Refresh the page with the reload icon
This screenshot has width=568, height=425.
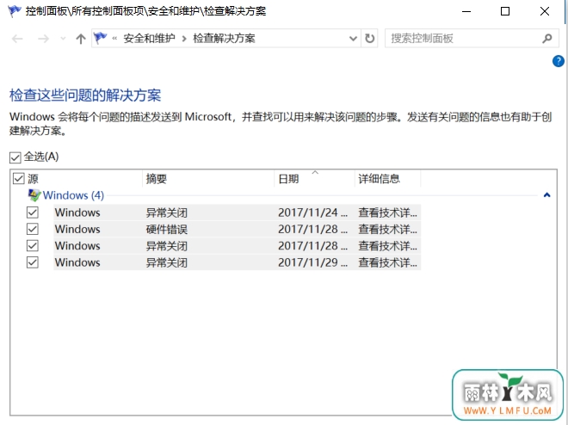[369, 39]
